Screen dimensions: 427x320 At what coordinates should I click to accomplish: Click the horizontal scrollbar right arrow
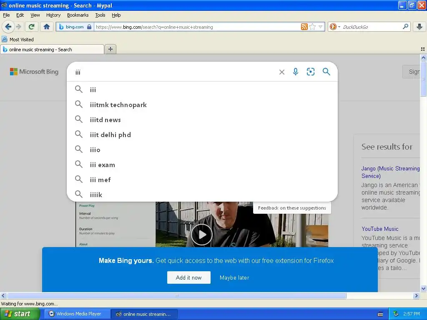tap(416, 295)
